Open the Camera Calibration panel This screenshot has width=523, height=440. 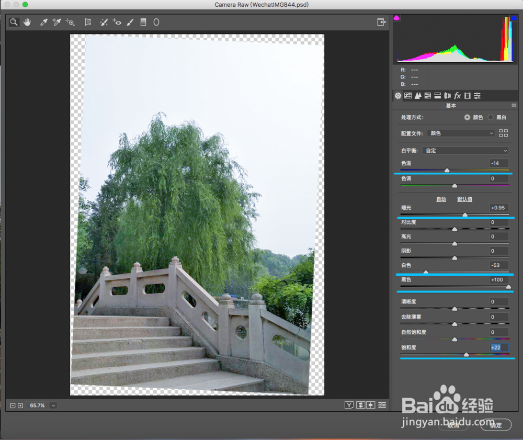point(467,95)
